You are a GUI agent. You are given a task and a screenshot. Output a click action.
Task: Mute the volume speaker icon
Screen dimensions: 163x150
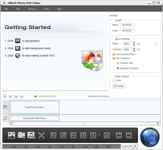pos(36,96)
